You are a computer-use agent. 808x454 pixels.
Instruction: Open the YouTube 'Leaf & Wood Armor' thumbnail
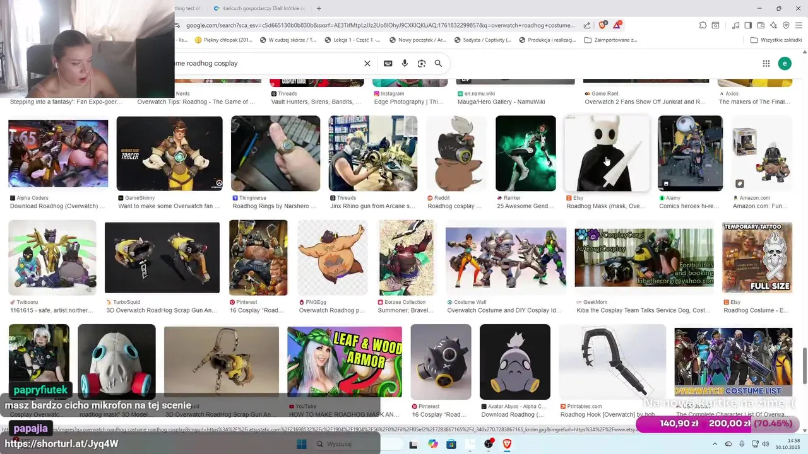click(x=345, y=361)
